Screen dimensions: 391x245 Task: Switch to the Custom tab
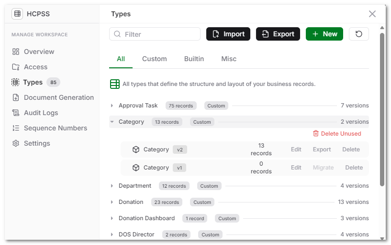click(x=155, y=59)
